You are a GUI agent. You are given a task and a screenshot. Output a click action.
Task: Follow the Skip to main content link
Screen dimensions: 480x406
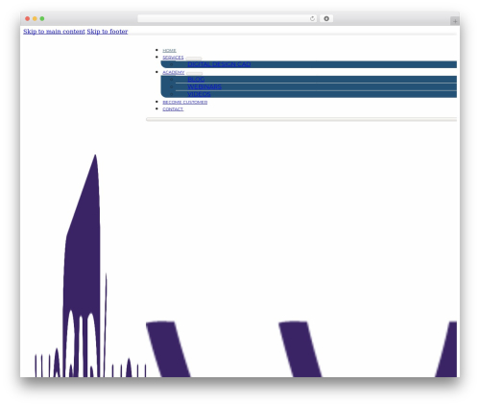coord(54,32)
